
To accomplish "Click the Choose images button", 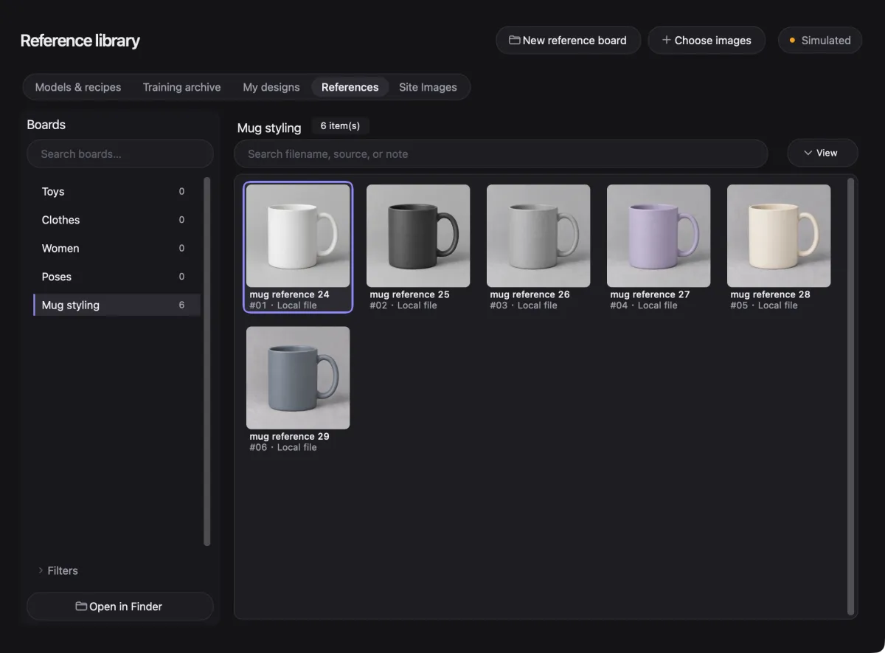I will click(707, 41).
